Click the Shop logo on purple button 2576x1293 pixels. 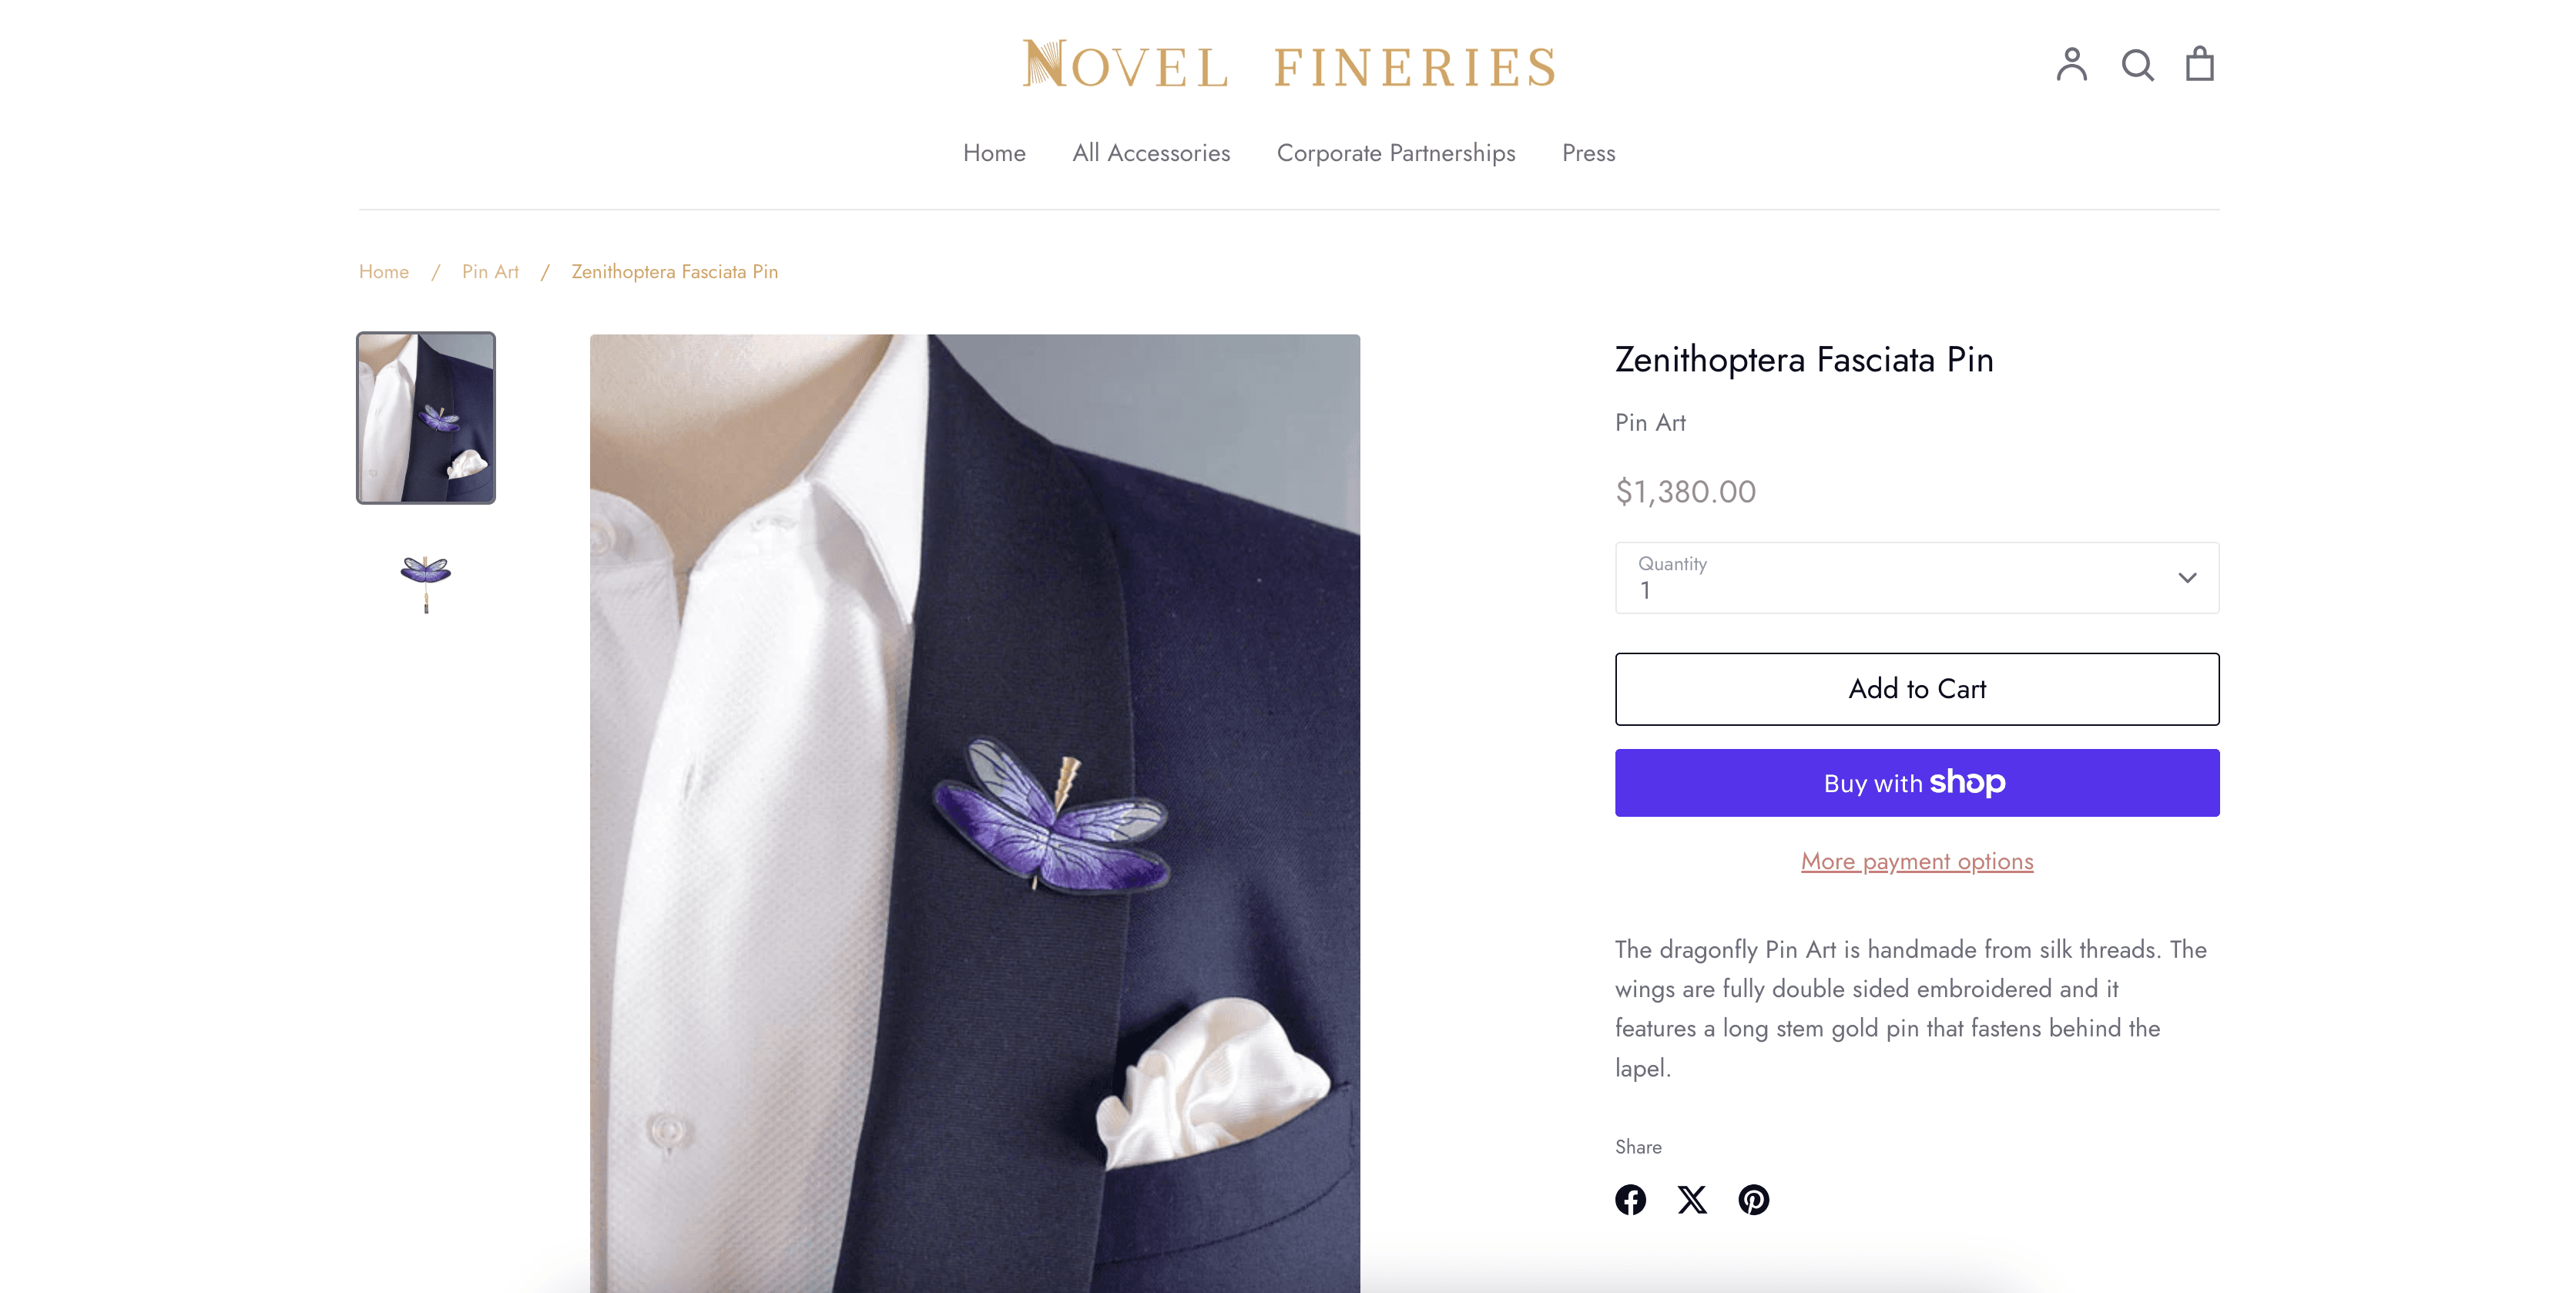pyautogui.click(x=1967, y=783)
